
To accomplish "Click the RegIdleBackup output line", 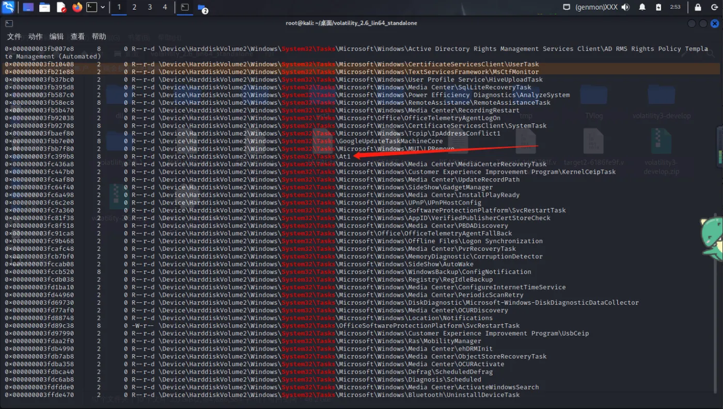I will pos(249,279).
